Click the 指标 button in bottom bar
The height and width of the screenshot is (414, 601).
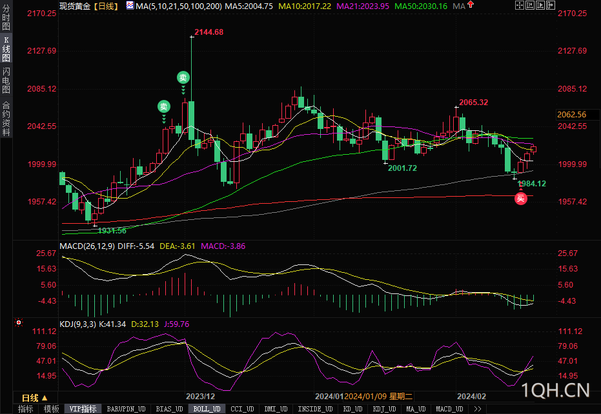pyautogui.click(x=26, y=409)
